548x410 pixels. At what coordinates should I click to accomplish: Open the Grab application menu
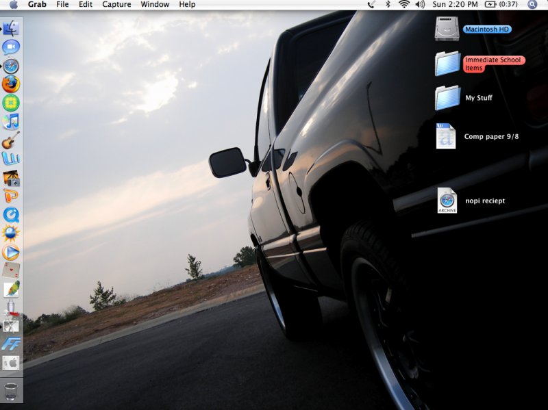pos(37,4)
